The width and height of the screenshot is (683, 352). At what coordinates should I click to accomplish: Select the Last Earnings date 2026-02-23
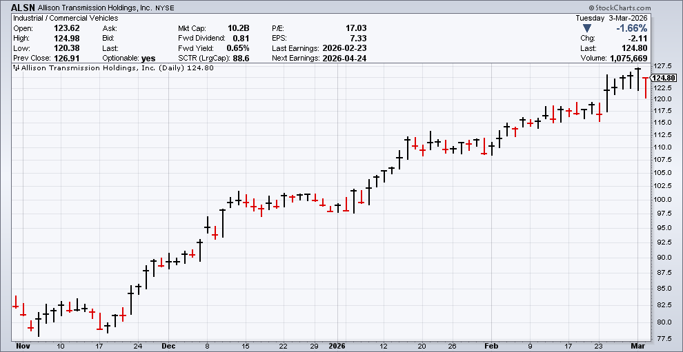(x=346, y=48)
